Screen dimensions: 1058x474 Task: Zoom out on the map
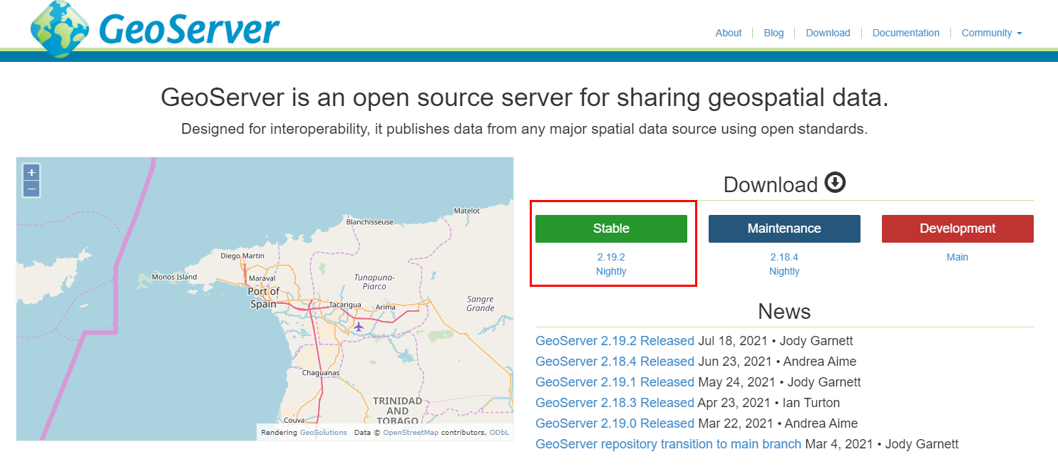(31, 189)
